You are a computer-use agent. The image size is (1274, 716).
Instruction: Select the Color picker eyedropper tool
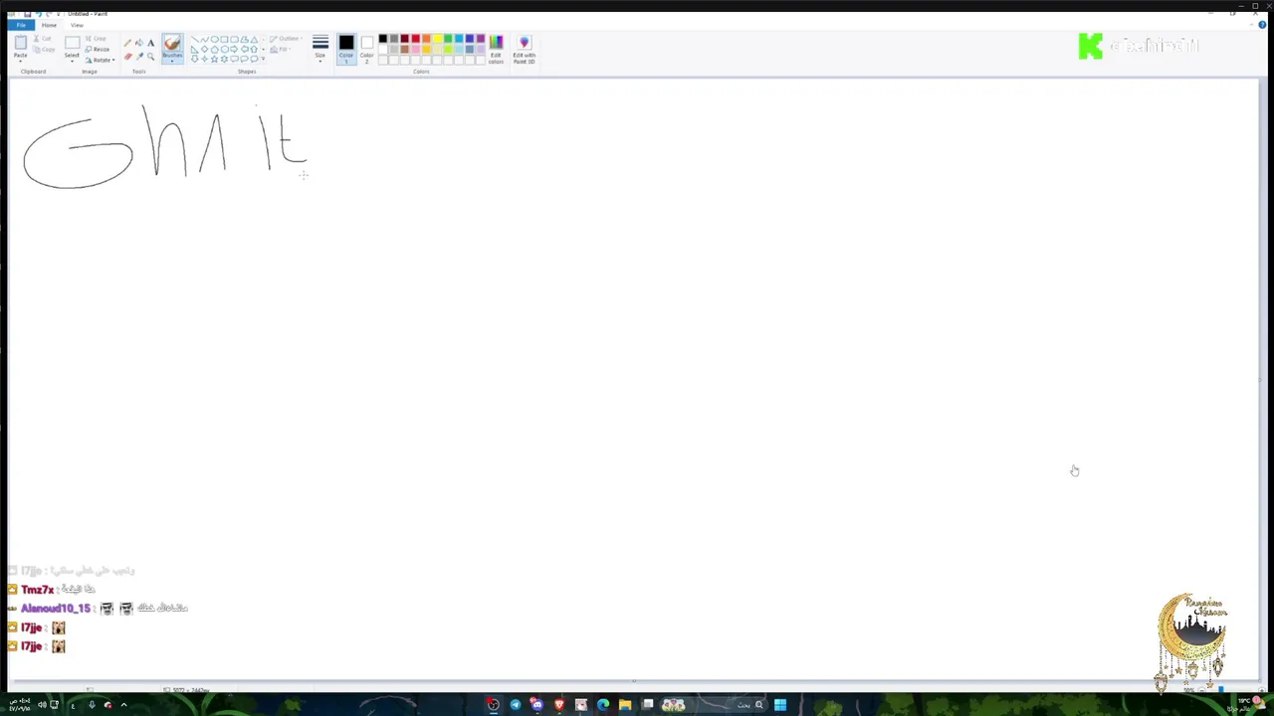tap(139, 57)
